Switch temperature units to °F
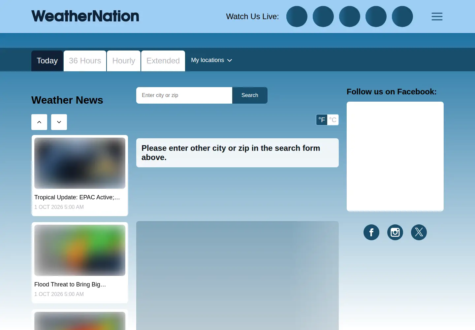Screen dimensions: 475x330 (322, 120)
